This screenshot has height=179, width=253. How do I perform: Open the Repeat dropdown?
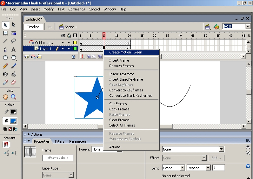pos(208,168)
